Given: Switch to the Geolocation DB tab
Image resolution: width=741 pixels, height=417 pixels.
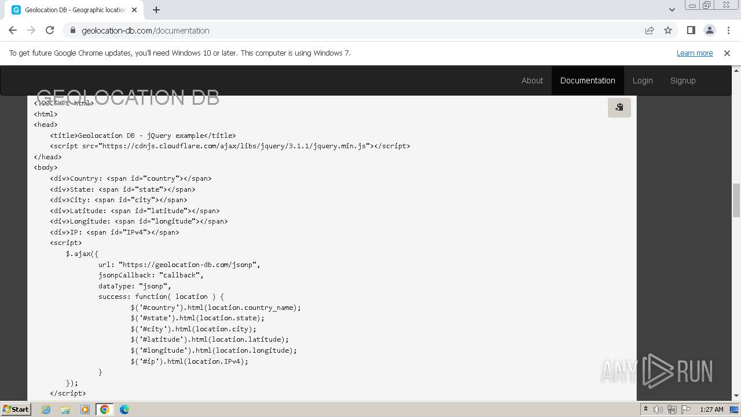Looking at the screenshot, I should pos(74,10).
